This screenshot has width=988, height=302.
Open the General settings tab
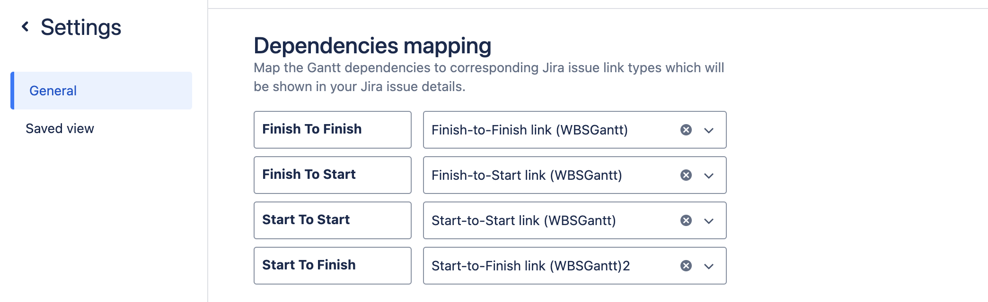coord(101,91)
